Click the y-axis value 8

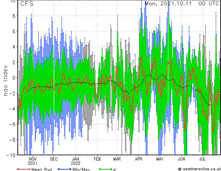14,16
